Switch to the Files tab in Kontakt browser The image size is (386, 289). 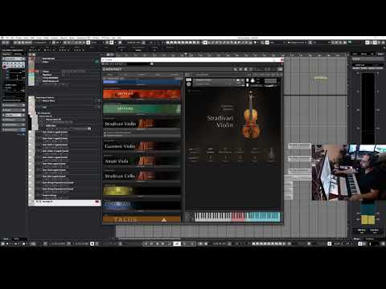coord(125,75)
